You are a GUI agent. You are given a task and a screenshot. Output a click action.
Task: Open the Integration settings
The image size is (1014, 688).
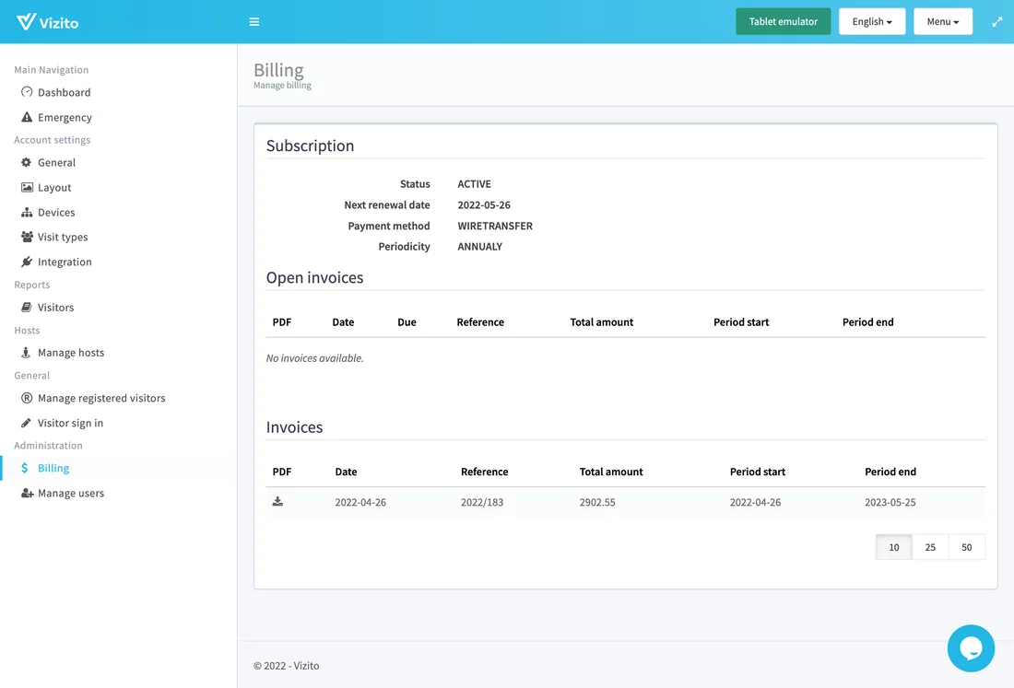(64, 262)
